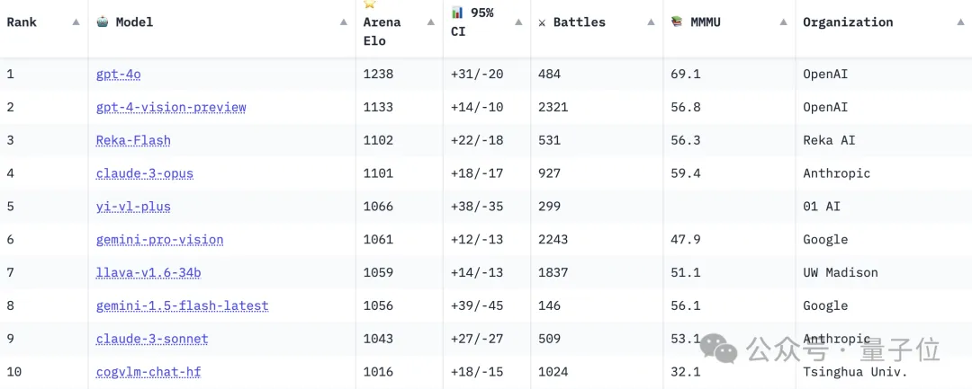Sort by Battles column arrow
The width and height of the screenshot is (972, 389).
651,22
